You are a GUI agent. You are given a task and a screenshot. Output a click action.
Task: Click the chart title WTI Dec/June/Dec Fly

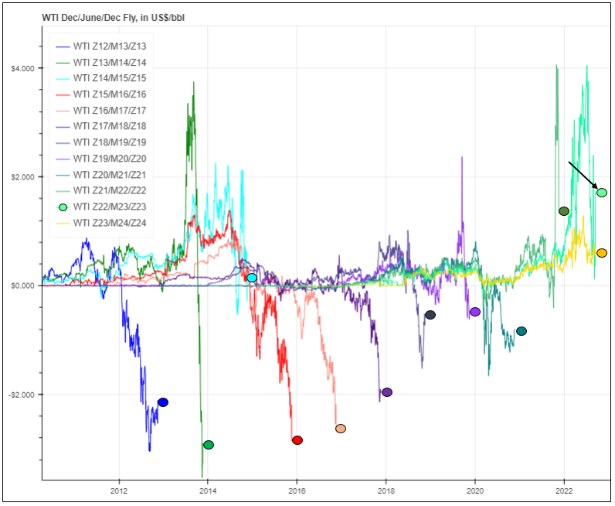[x=114, y=18]
